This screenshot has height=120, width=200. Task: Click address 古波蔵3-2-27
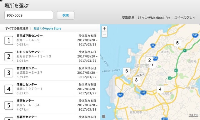29,73
